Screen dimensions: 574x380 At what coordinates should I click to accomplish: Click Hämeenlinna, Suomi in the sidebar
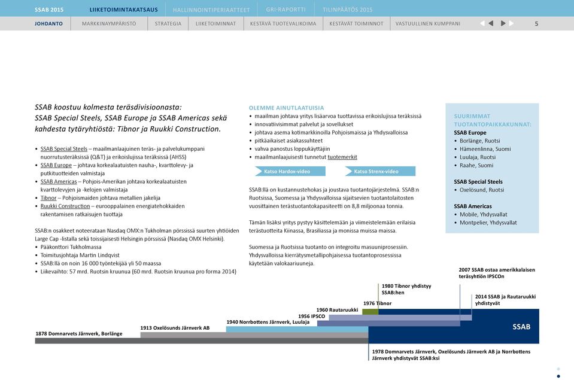(485, 149)
